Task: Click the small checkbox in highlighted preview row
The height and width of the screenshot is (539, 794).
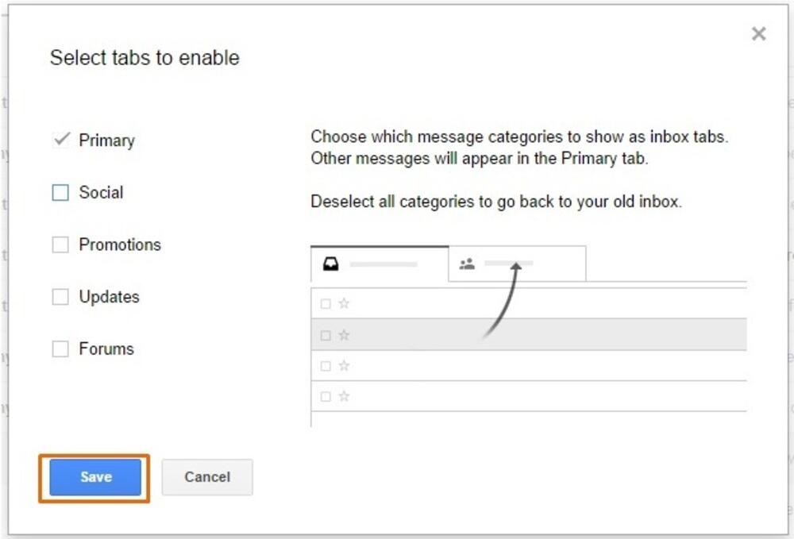Action: 325,335
